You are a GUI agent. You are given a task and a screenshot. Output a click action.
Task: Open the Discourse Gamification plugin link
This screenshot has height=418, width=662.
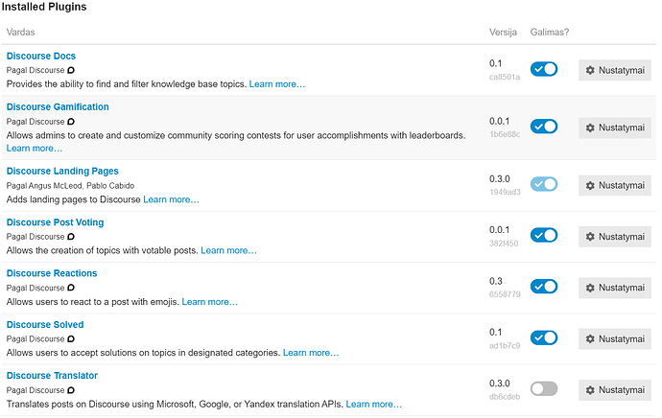pos(58,107)
